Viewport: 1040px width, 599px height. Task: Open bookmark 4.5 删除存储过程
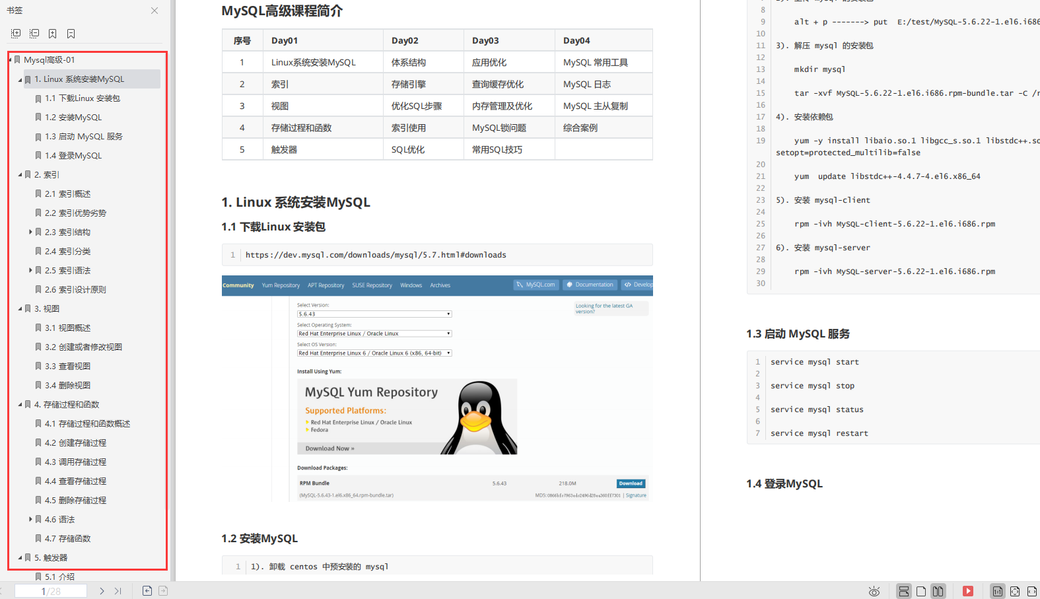[75, 501]
